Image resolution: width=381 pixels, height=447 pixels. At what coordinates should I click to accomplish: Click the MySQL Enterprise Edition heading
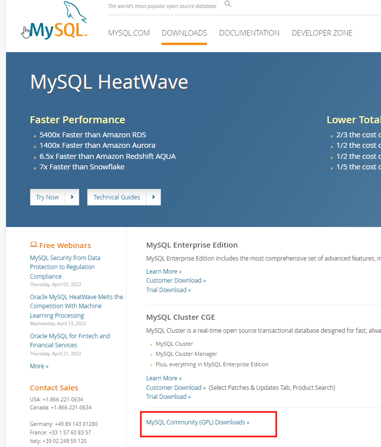pyautogui.click(x=192, y=245)
